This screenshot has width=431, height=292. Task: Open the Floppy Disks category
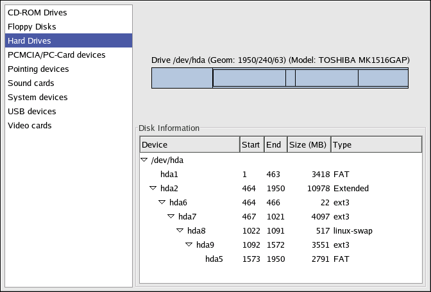[32, 27]
